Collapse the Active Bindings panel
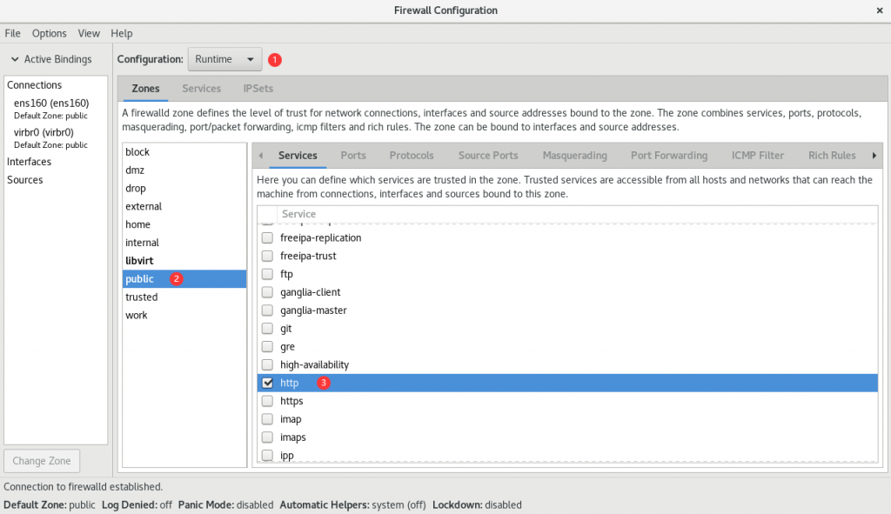Image resolution: width=891 pixels, height=514 pixels. pyautogui.click(x=16, y=59)
